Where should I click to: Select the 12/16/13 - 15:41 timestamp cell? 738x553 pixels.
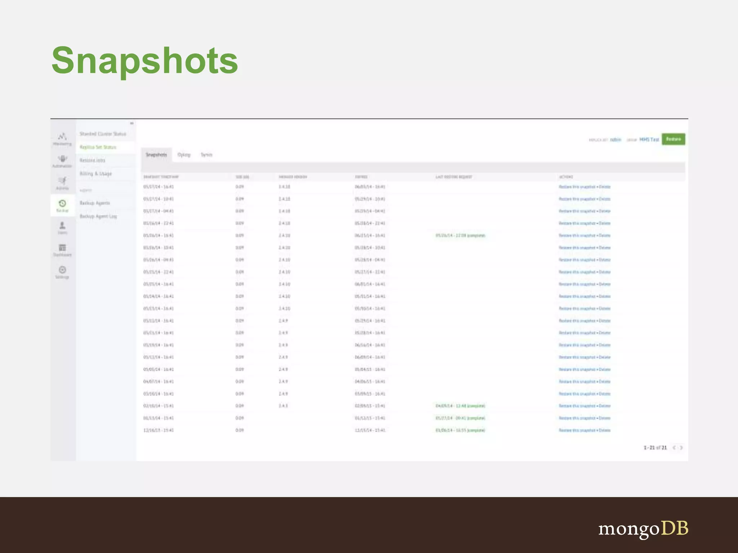tap(159, 430)
